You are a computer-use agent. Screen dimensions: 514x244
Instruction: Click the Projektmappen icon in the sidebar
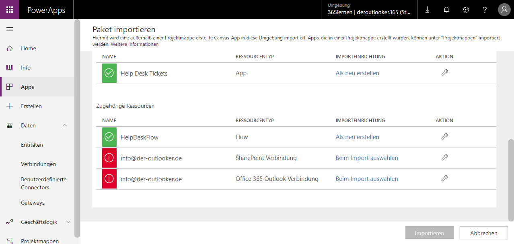coord(10,241)
